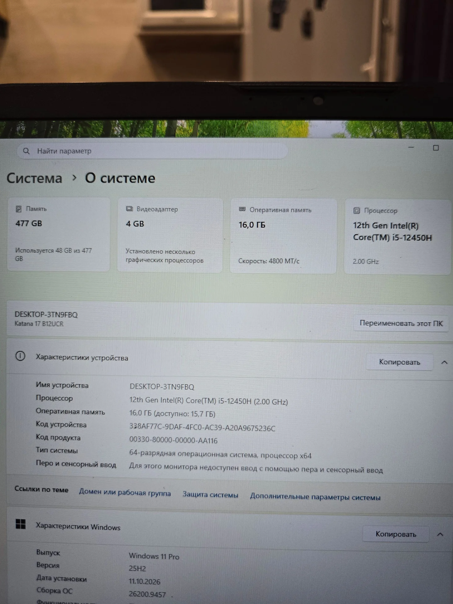Click the Видеоадаптер display icon
Image resolution: width=453 pixels, height=604 pixels.
129,209
